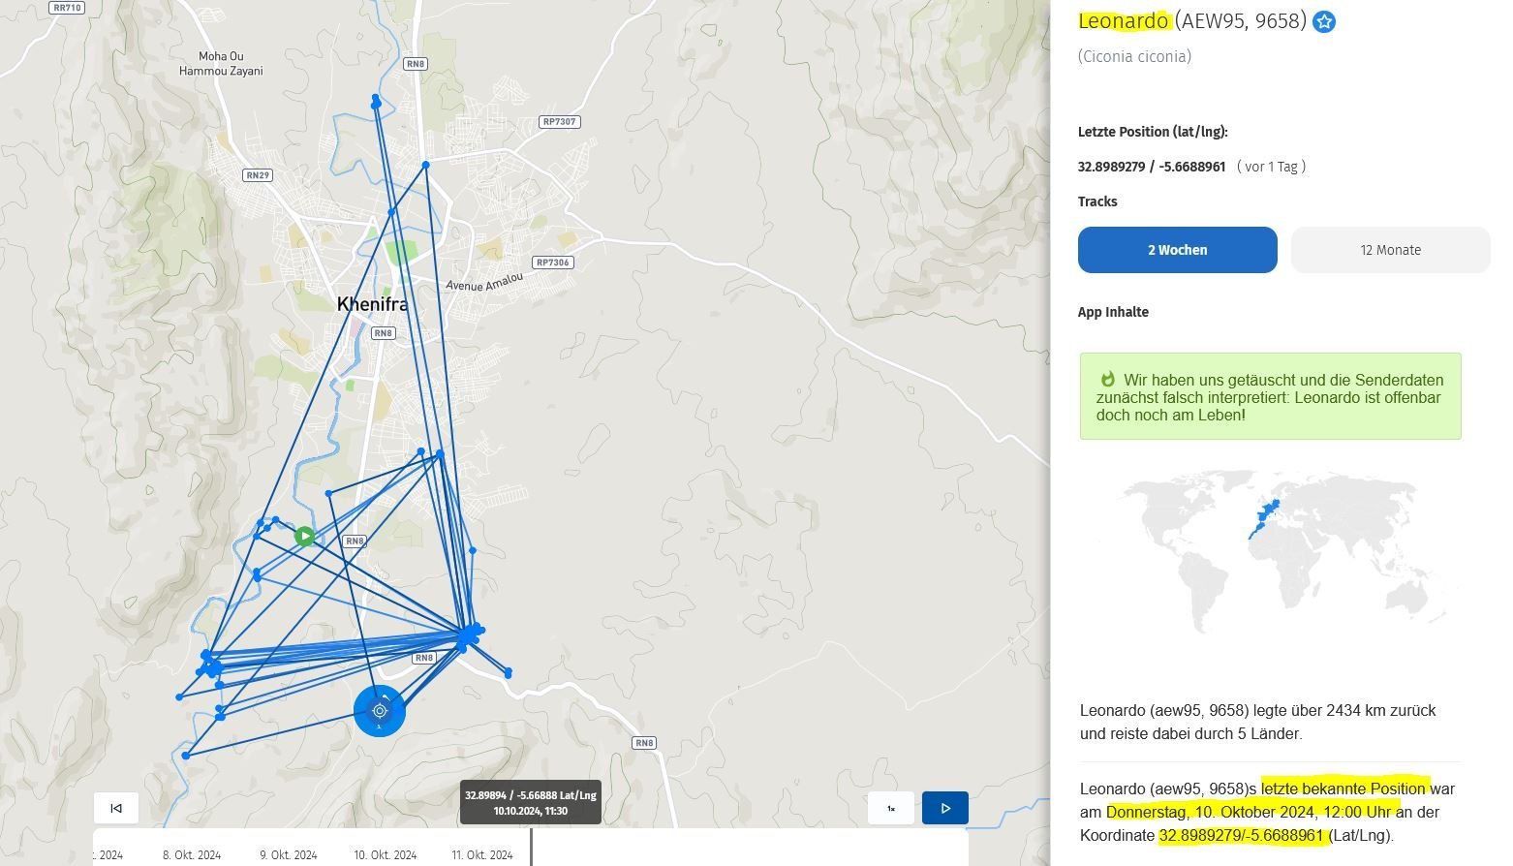
Task: Click the blue star favorite icon next to Leonardo
Action: [1323, 21]
